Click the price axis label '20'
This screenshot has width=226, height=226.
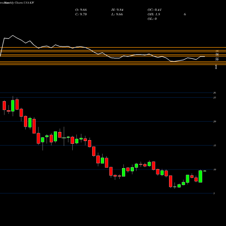[215, 122]
